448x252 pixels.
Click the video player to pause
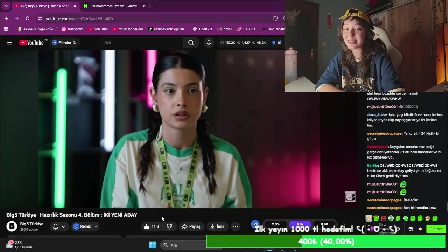point(179,129)
